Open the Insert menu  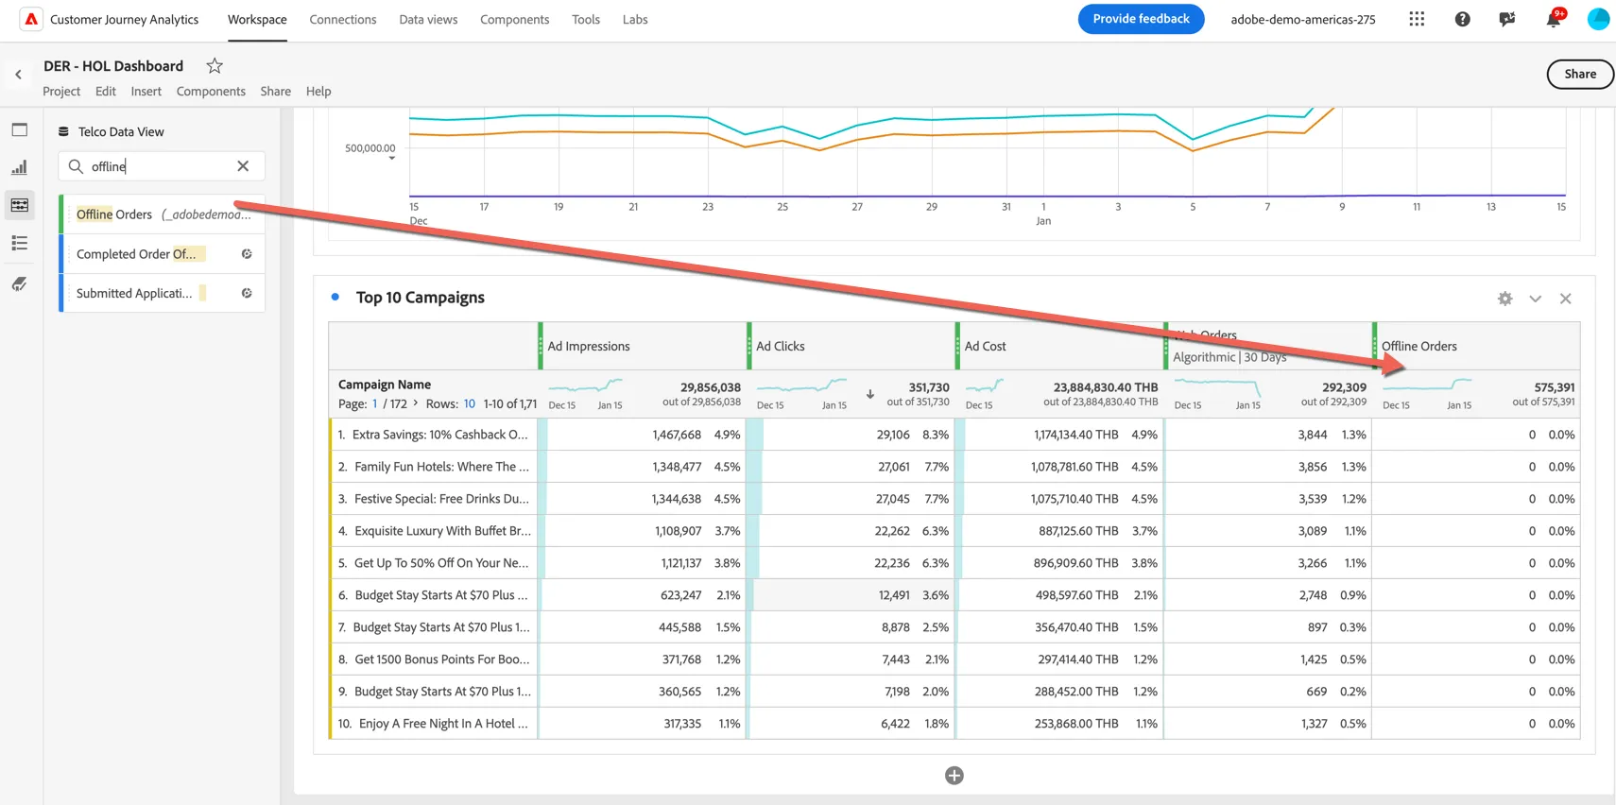(146, 91)
